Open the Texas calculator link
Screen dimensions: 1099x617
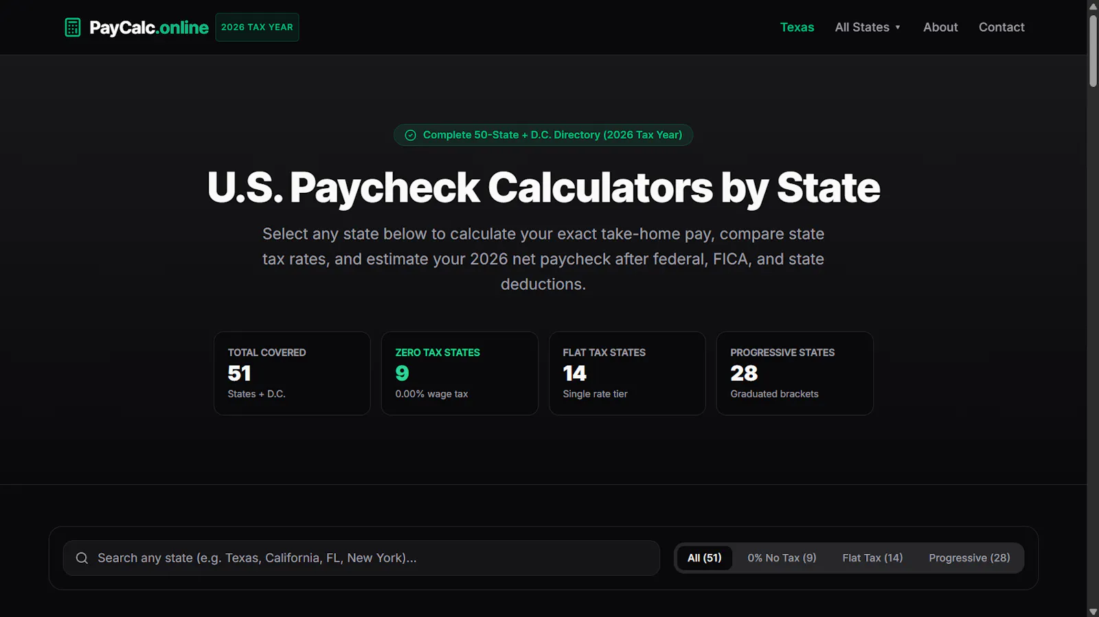click(797, 27)
